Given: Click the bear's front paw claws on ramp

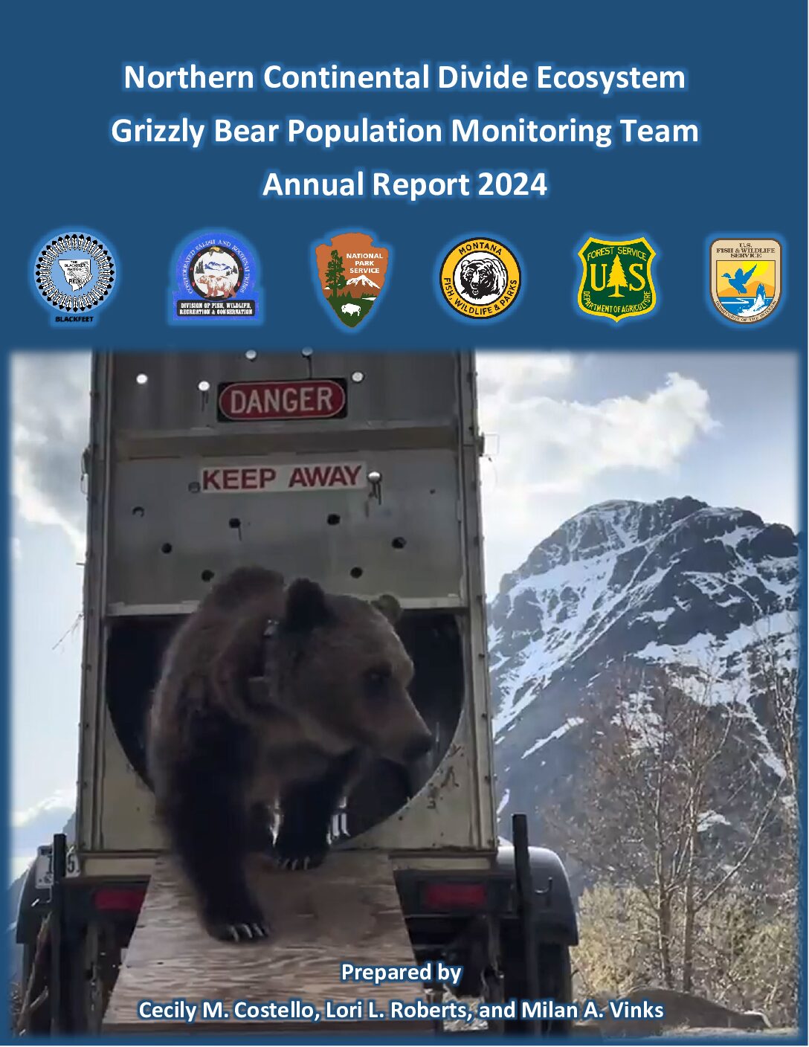Looking at the screenshot, I should pyautogui.click(x=245, y=930).
